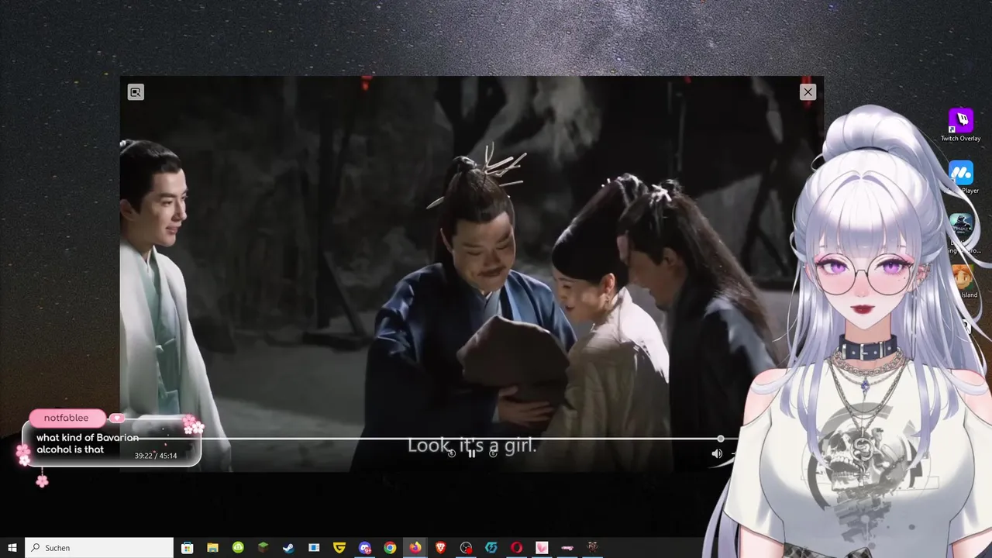The image size is (992, 558).
Task: Click the 39:22 / 45:14 timestamp
Action: pos(156,456)
